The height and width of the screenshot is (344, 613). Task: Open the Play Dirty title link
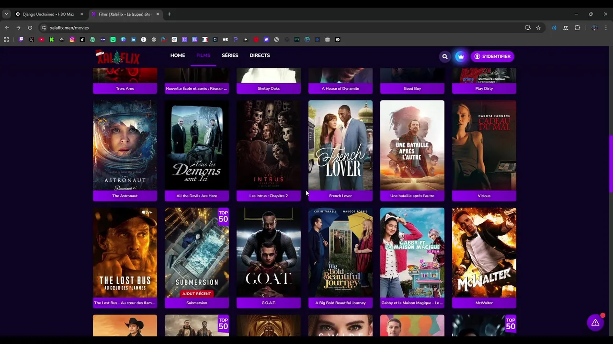point(484,88)
